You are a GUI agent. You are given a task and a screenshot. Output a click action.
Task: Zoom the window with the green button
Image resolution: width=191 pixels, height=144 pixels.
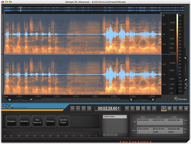tap(11, 2)
